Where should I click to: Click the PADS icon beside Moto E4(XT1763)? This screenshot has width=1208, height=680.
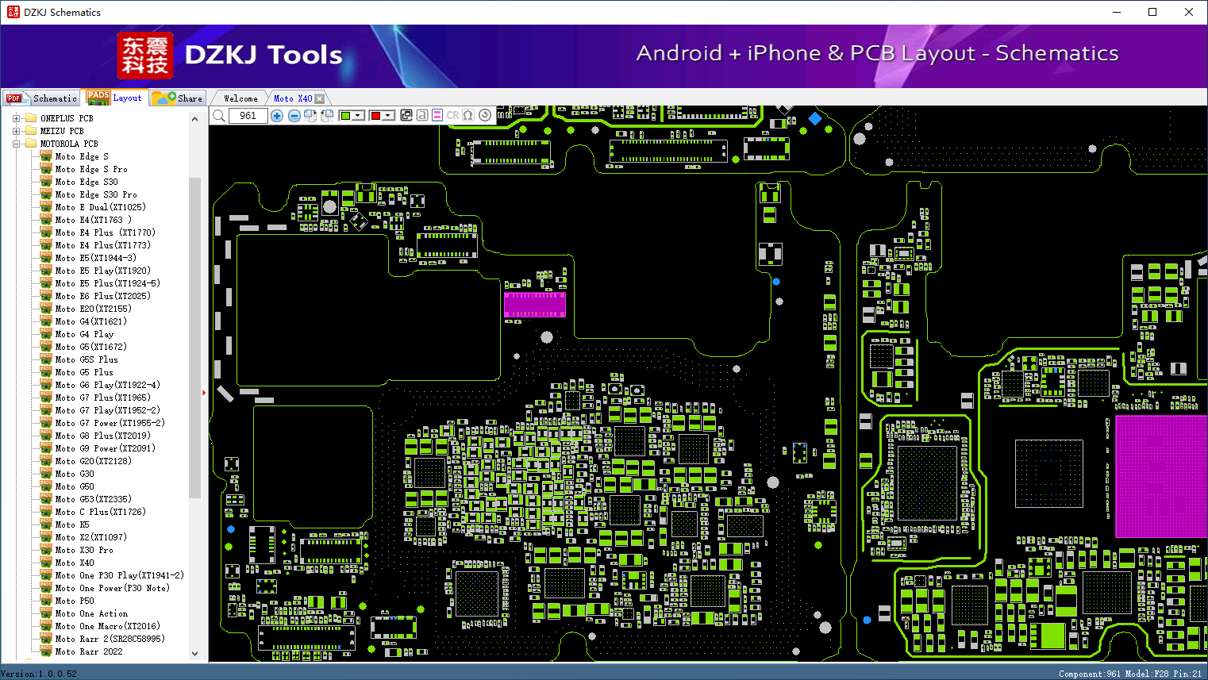point(46,220)
